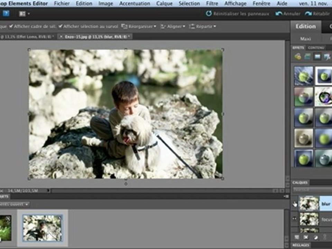Apply the brush-stroke apple effect thumbnail
The width and height of the screenshot is (332, 249).
pos(304,76)
